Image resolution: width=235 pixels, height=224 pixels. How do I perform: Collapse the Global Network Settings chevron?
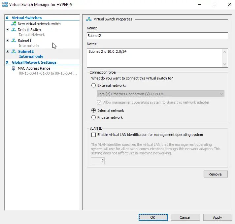click(x=7, y=62)
